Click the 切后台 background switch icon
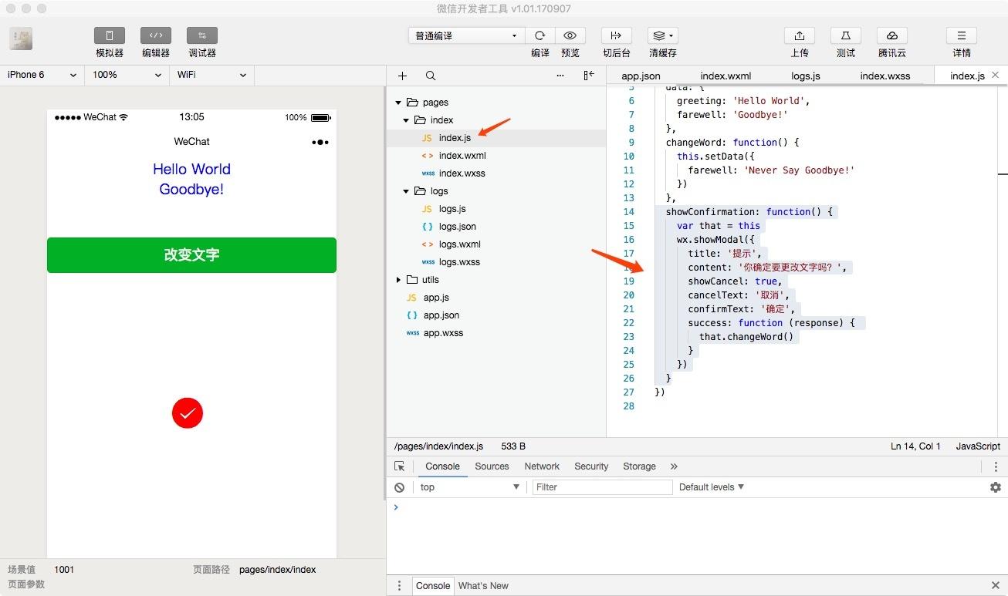 617,36
